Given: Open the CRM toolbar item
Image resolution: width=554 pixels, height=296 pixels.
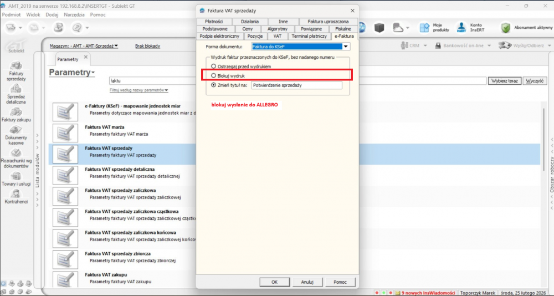Looking at the screenshot, I should pyautogui.click(x=414, y=45).
